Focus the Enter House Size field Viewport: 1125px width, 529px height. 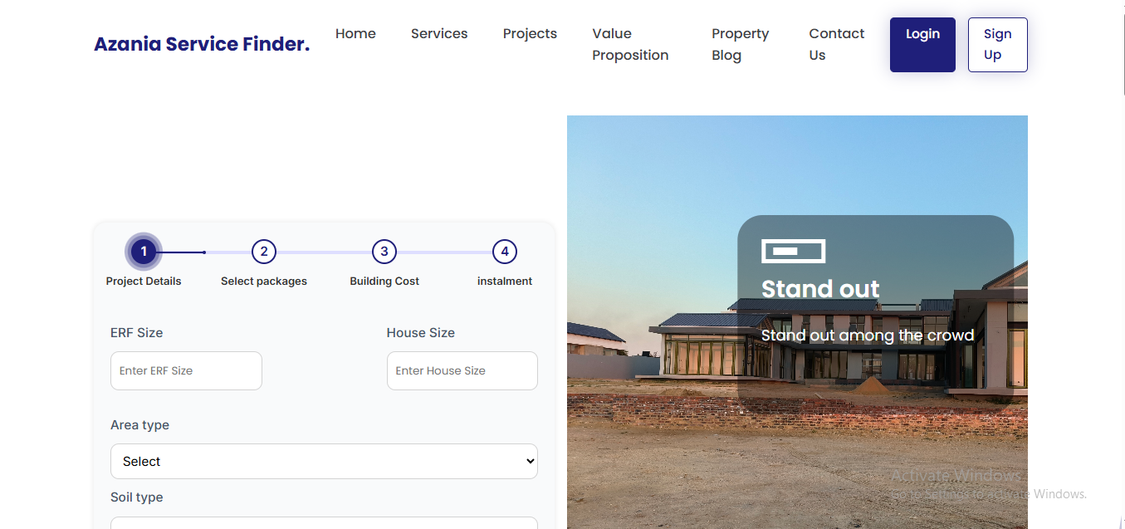[462, 370]
